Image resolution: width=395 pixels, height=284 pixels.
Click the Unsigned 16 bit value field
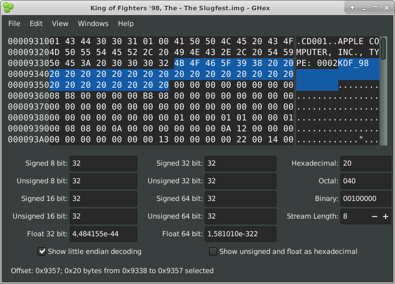(103, 217)
